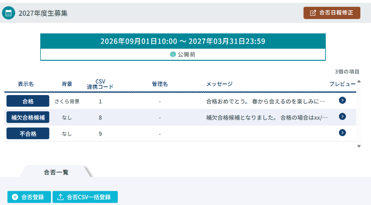The image size is (371, 205).
Task: Click the upload icon on 合否CSV一括登録
Action: pyautogui.click(x=60, y=197)
